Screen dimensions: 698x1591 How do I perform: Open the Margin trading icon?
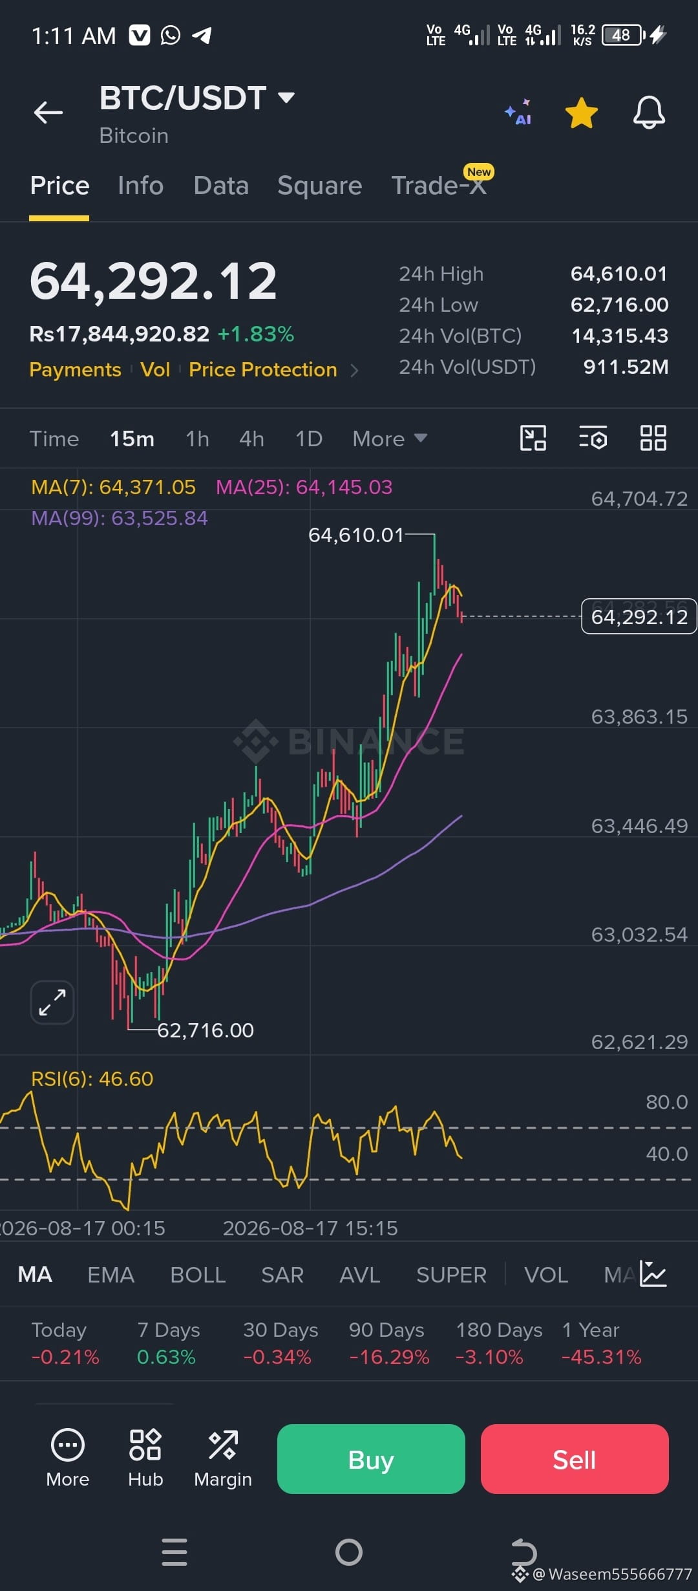223,1458
